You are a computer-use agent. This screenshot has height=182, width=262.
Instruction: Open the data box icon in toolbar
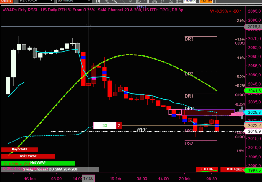[138, 1]
